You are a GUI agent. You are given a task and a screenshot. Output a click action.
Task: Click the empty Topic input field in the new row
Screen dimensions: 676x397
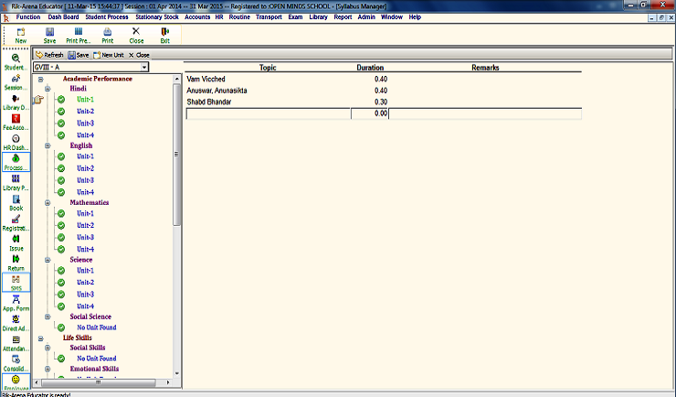point(267,113)
